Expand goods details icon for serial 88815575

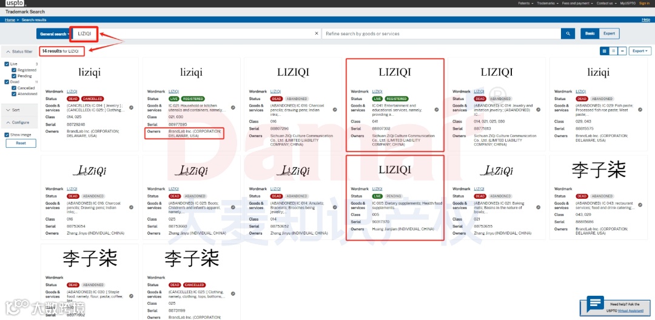click(640, 110)
